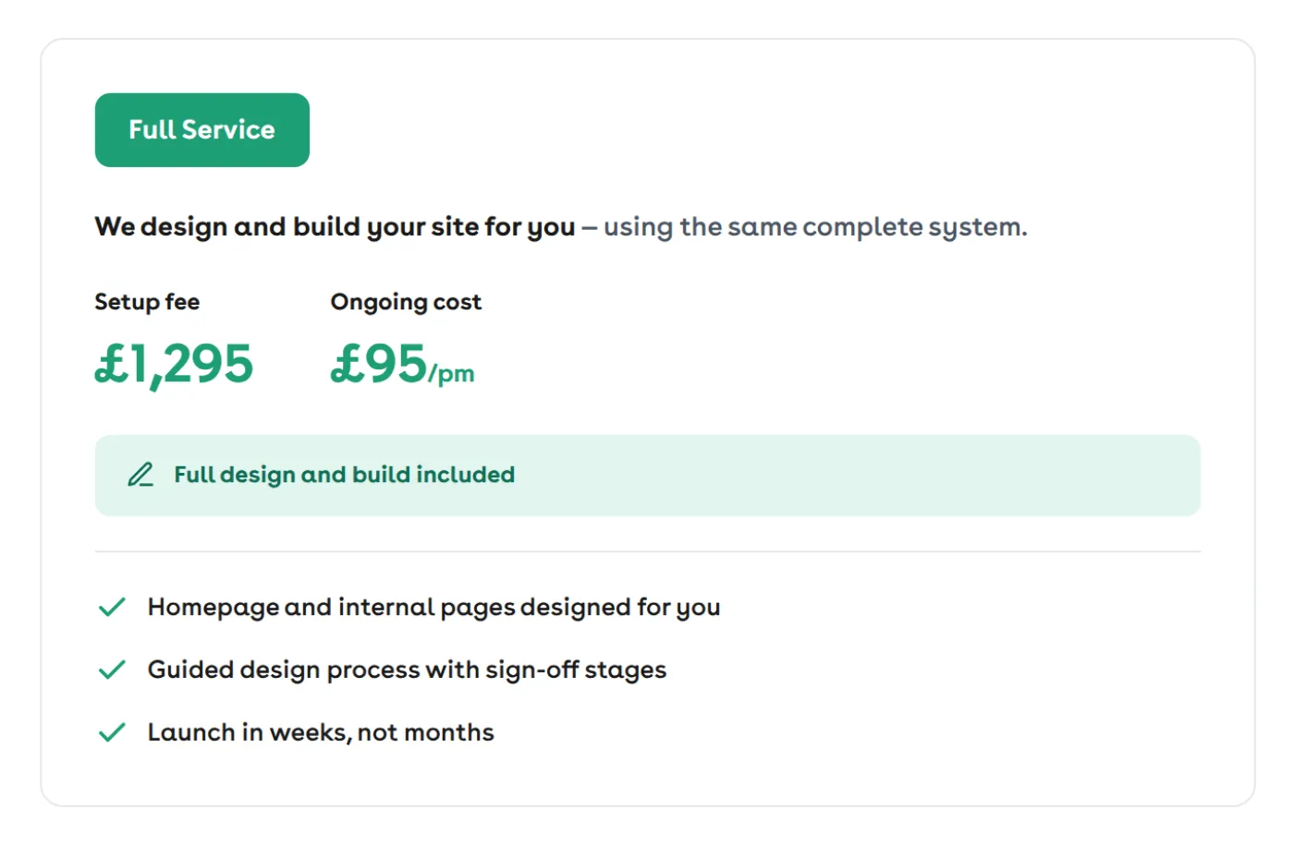The height and width of the screenshot is (845, 1294).
Task: Click the pencil edit icon
Action: [140, 475]
